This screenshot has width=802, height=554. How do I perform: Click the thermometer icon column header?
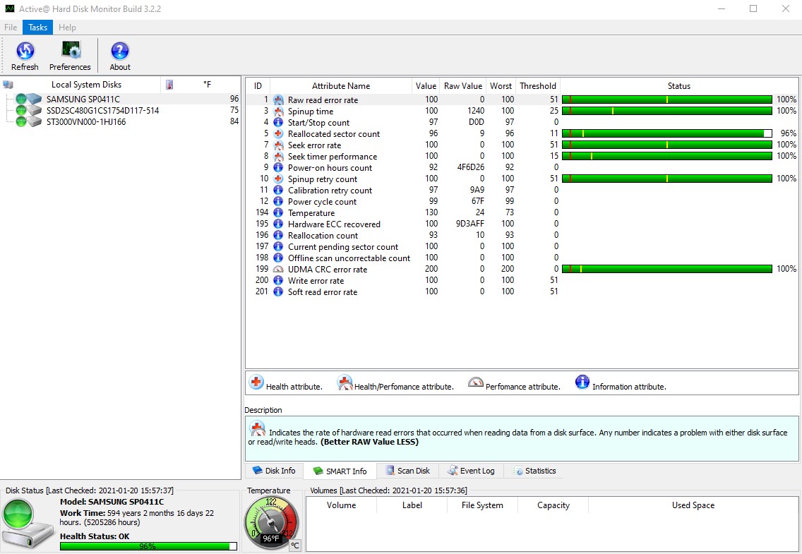click(x=169, y=85)
